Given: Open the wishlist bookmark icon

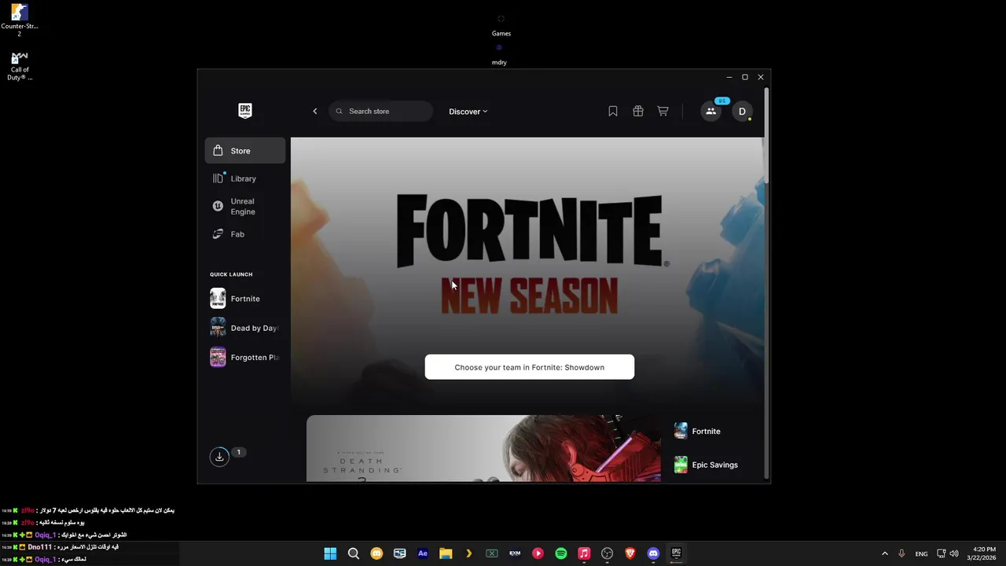Looking at the screenshot, I should 613,111.
